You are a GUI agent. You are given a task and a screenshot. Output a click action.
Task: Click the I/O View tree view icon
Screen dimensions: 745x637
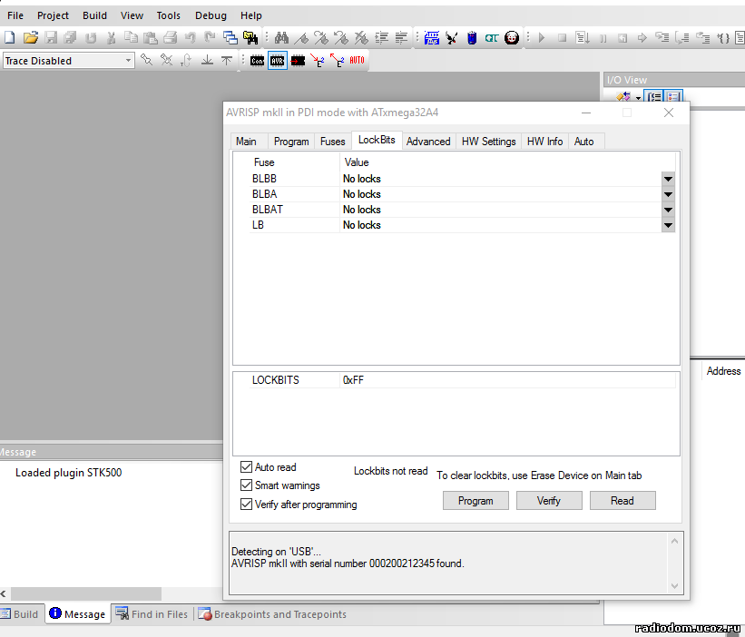point(654,97)
